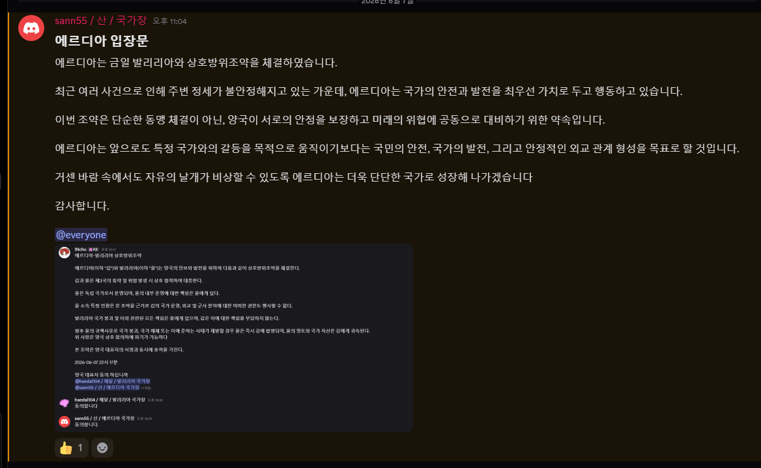Open the attached treaty screenshot image
Image resolution: width=761 pixels, height=468 pixels.
234,338
